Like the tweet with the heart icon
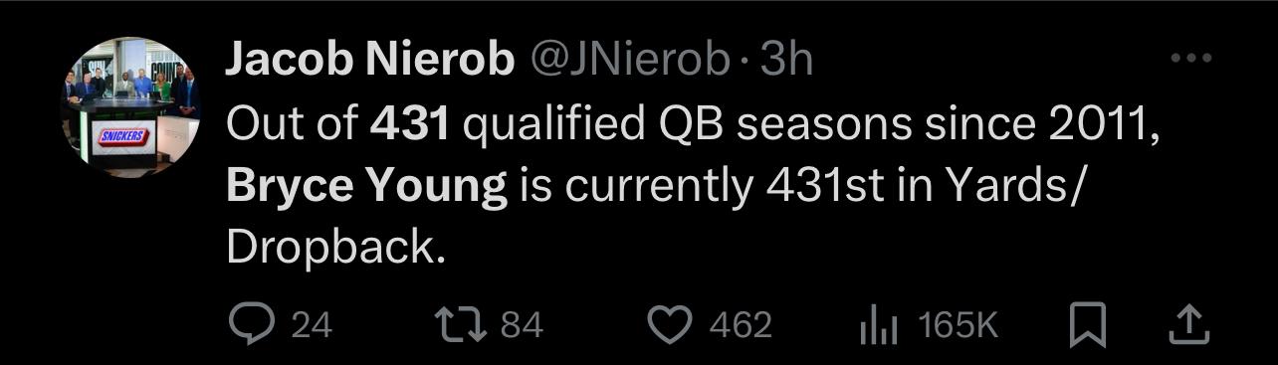This screenshot has height=365, width=1278. pos(671,324)
